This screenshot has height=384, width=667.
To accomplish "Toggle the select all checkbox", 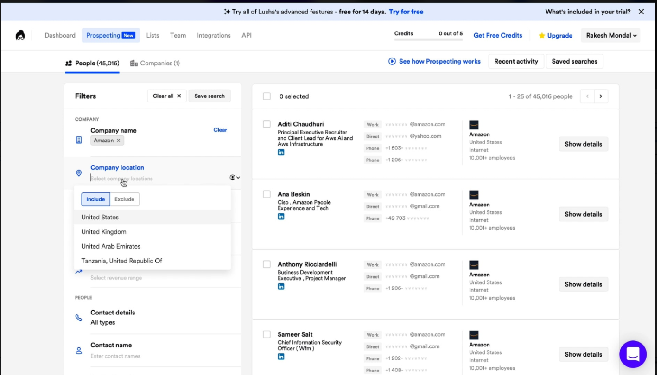I will click(x=267, y=96).
